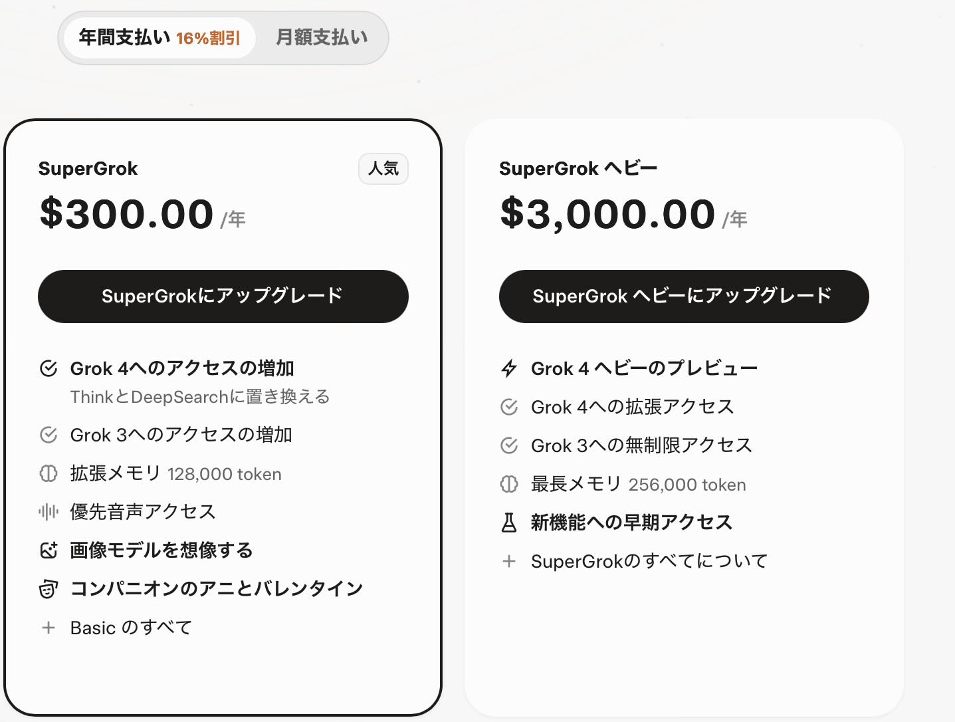Click the lightning bolt icon for Grok 4 Heavy preview
Image resolution: width=955 pixels, height=722 pixels.
pos(509,368)
